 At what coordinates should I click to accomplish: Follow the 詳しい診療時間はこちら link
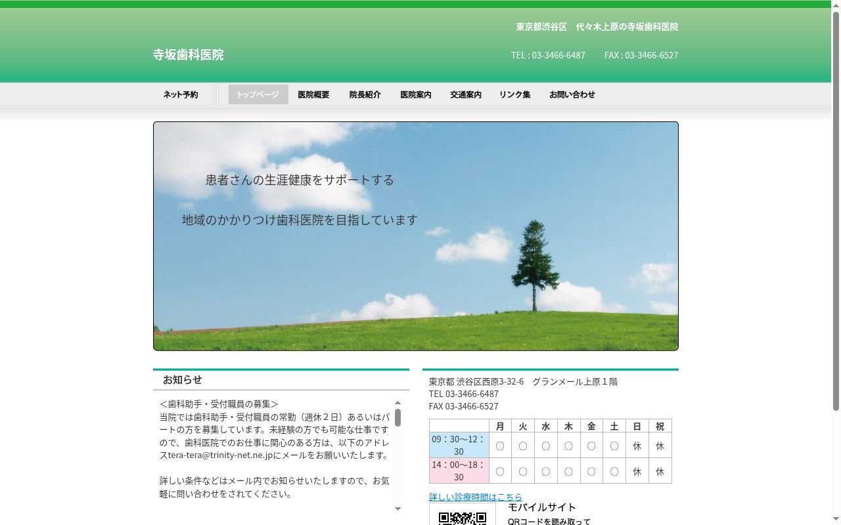point(476,497)
